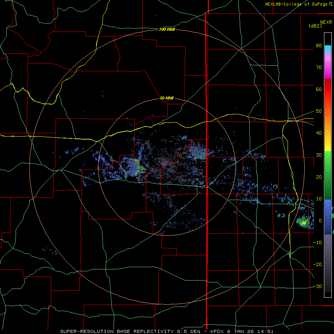Click the 50 NMI range ring label
This screenshot has height=334, width=334.
[167, 98]
